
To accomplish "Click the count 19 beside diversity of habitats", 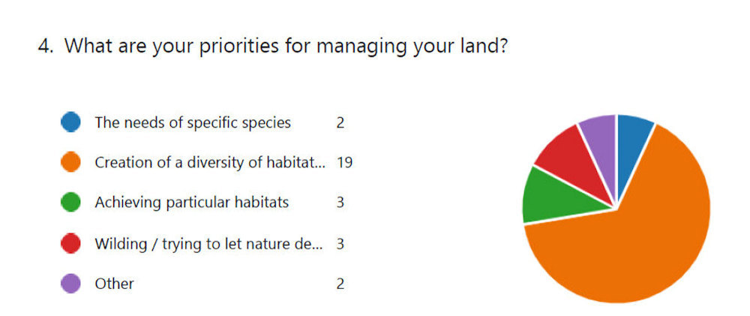I will tap(344, 163).
